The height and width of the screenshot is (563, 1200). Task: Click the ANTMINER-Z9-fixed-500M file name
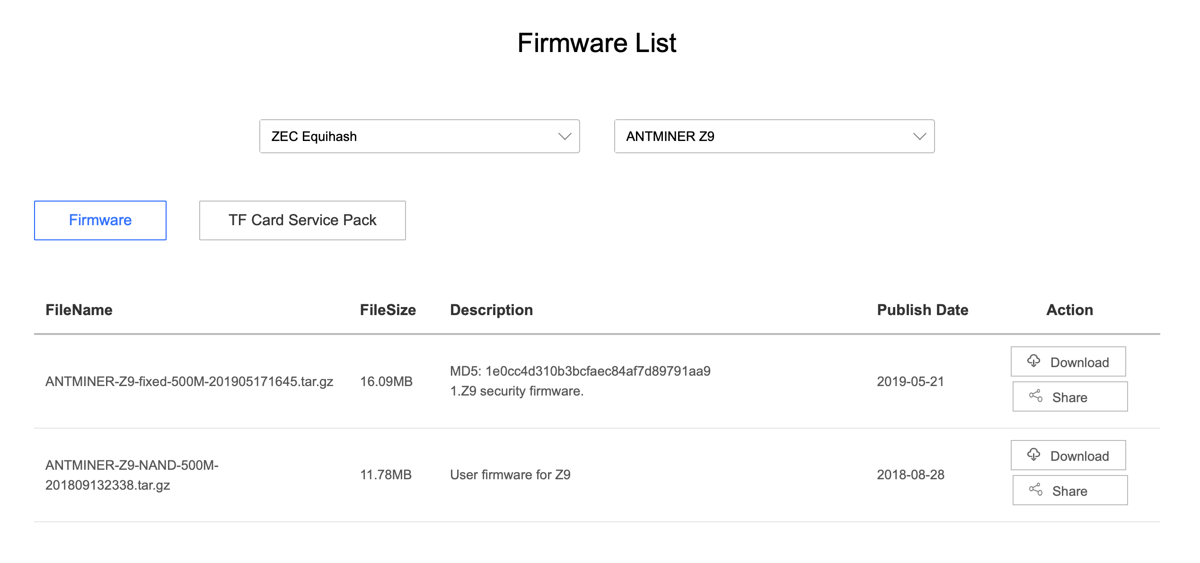[189, 381]
